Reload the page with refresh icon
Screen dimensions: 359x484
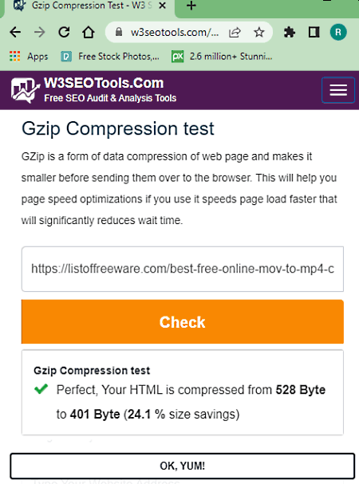coord(64,32)
